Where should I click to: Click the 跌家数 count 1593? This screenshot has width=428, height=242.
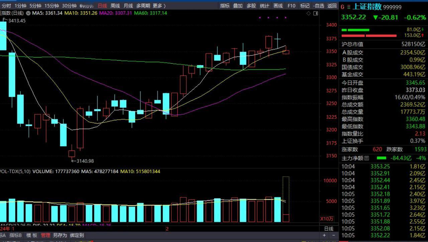point(420,150)
